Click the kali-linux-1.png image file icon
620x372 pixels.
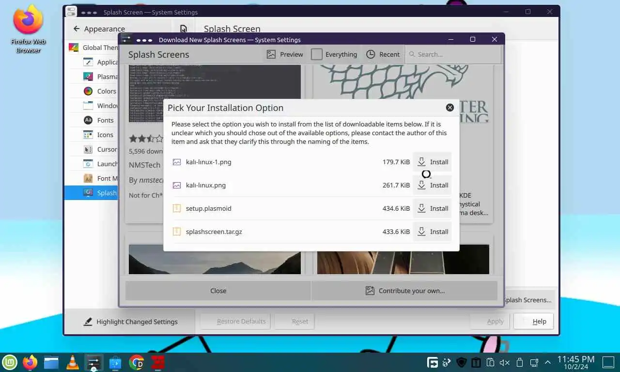tap(177, 162)
